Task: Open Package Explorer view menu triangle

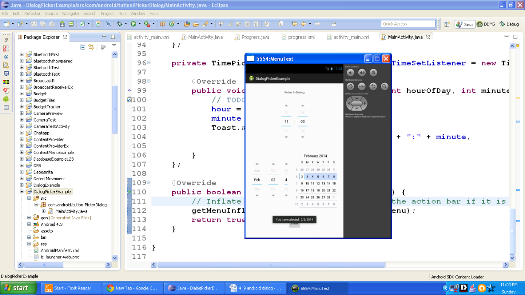Action: coord(114,46)
